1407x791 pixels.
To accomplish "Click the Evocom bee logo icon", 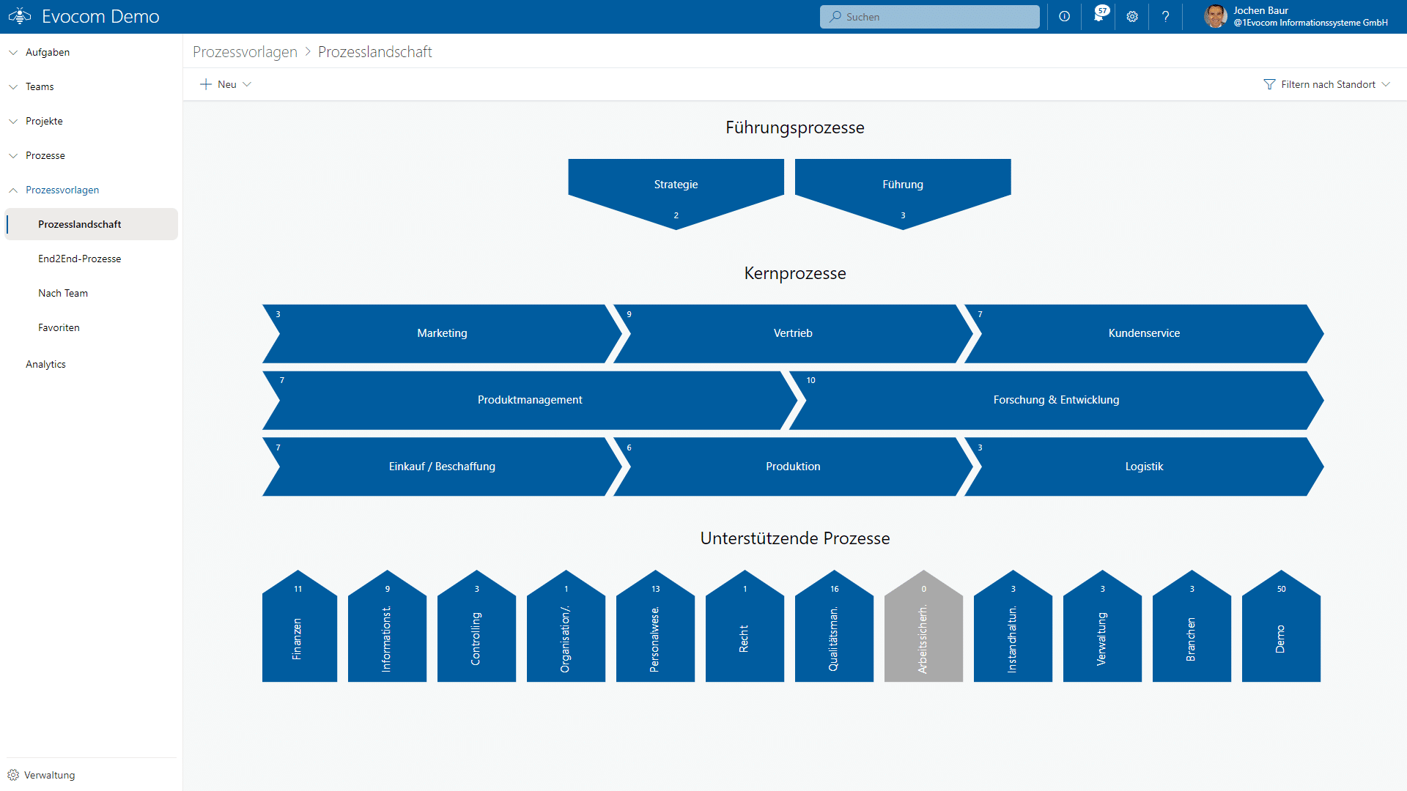I will (20, 16).
